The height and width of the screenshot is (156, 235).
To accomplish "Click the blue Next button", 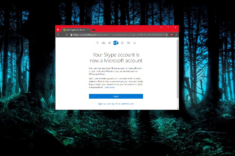I will click(116, 96).
